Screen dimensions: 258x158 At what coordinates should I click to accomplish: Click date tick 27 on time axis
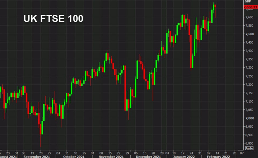[50, 153]
